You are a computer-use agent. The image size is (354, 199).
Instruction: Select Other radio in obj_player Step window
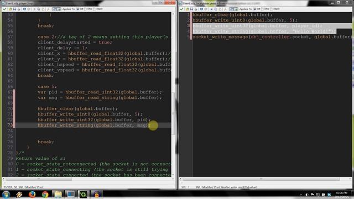[88, 9]
